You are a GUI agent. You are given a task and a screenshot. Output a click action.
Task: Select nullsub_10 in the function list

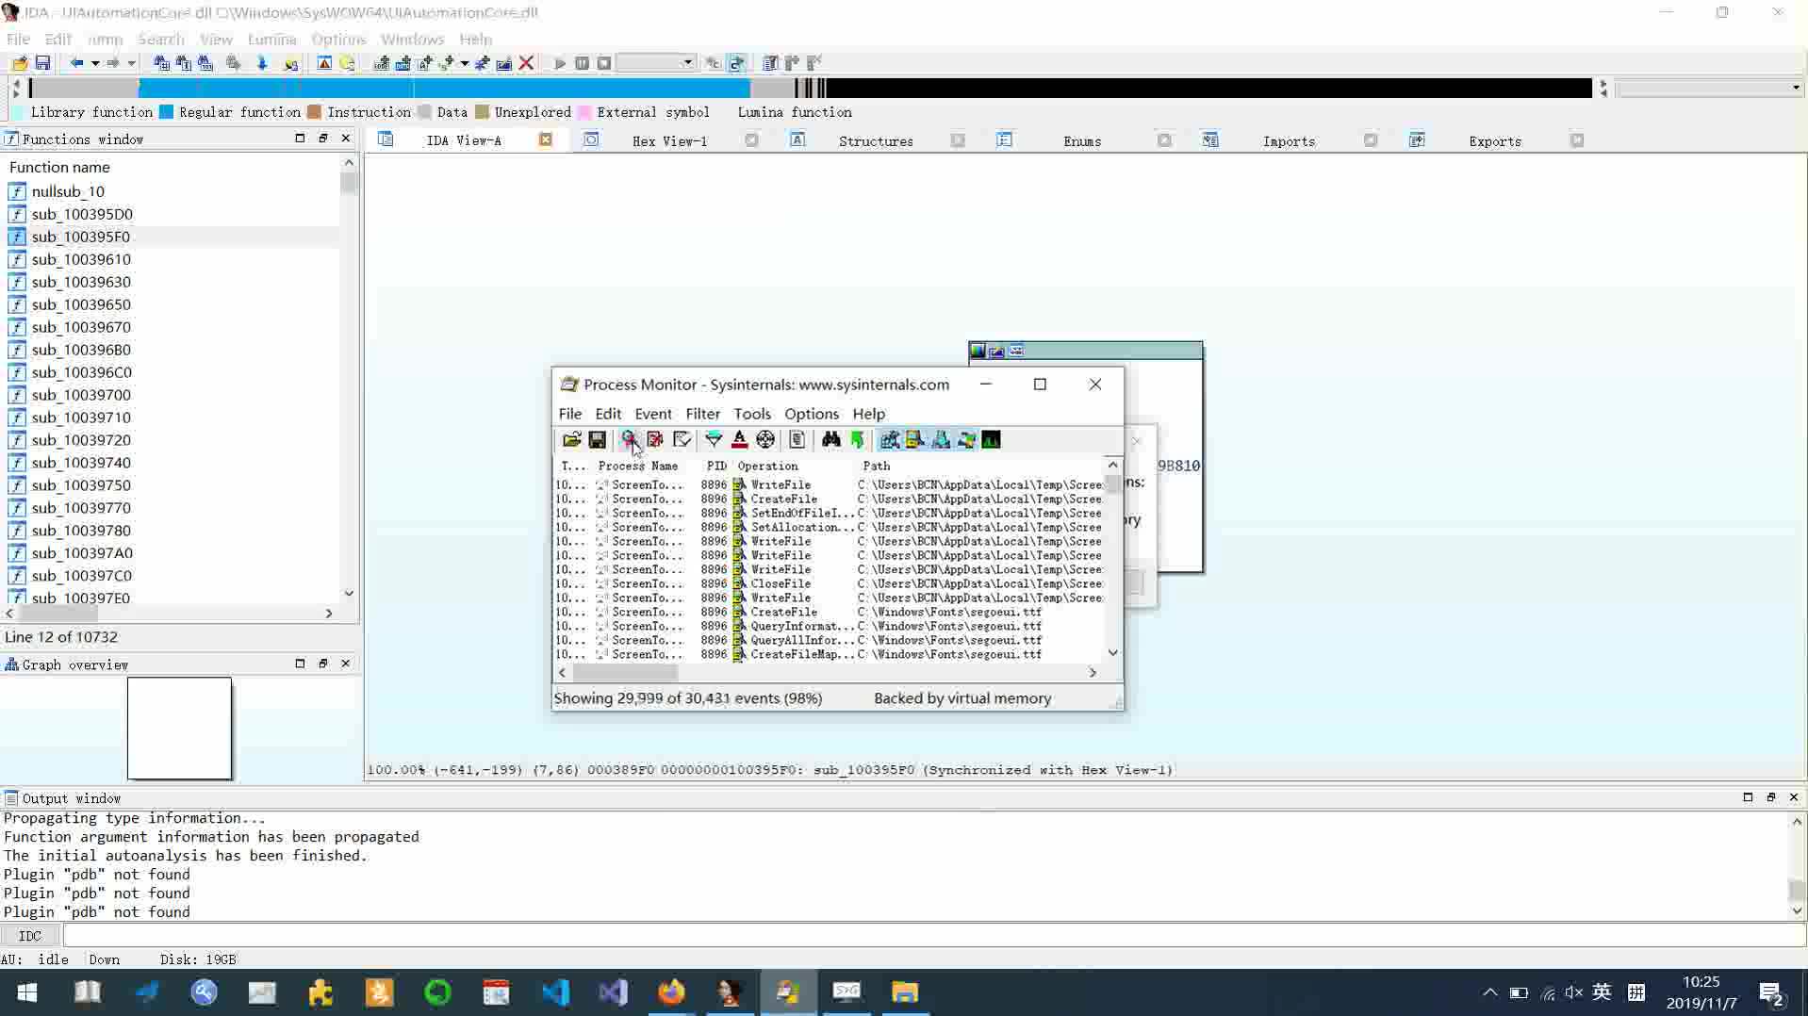click(173, 191)
